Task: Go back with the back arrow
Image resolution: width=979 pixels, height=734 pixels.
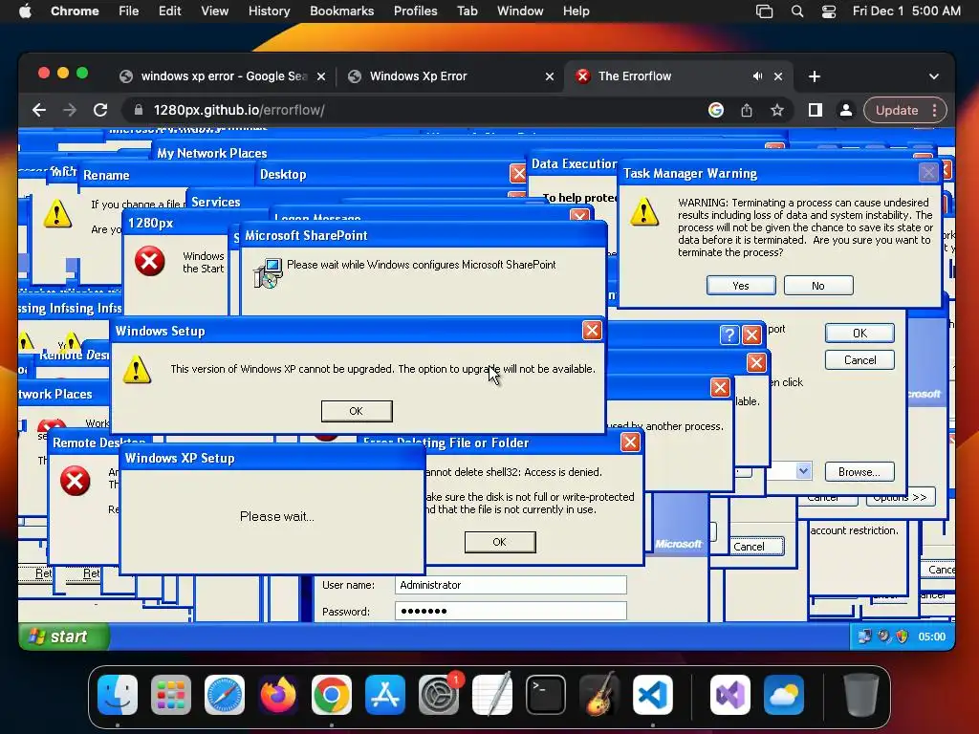Action: coord(39,111)
